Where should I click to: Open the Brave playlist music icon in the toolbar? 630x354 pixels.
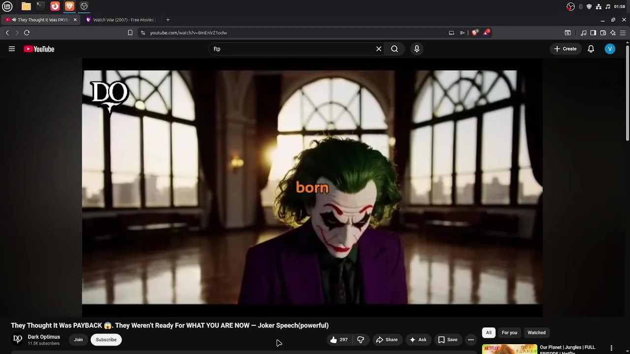(584, 33)
